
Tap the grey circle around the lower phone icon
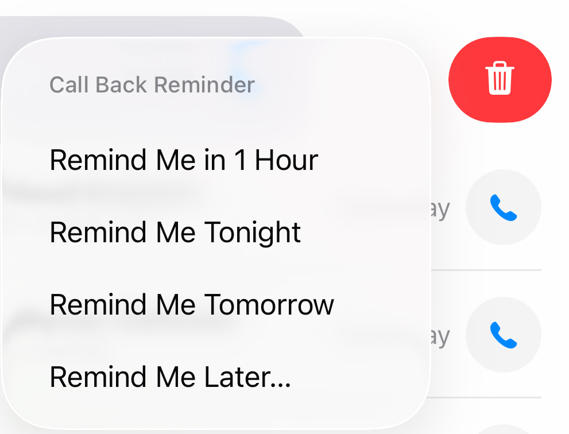(504, 335)
